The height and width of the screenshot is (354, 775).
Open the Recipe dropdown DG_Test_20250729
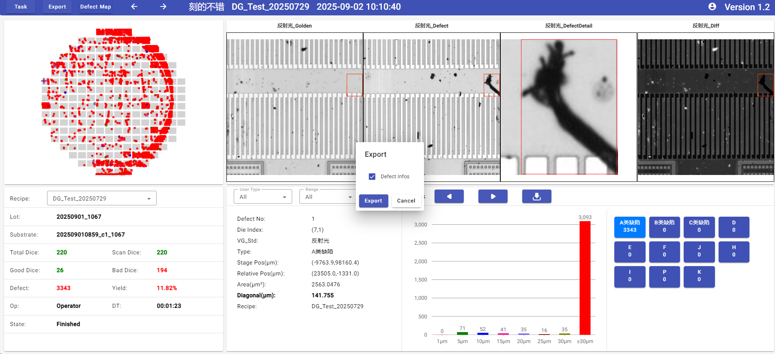tap(101, 198)
